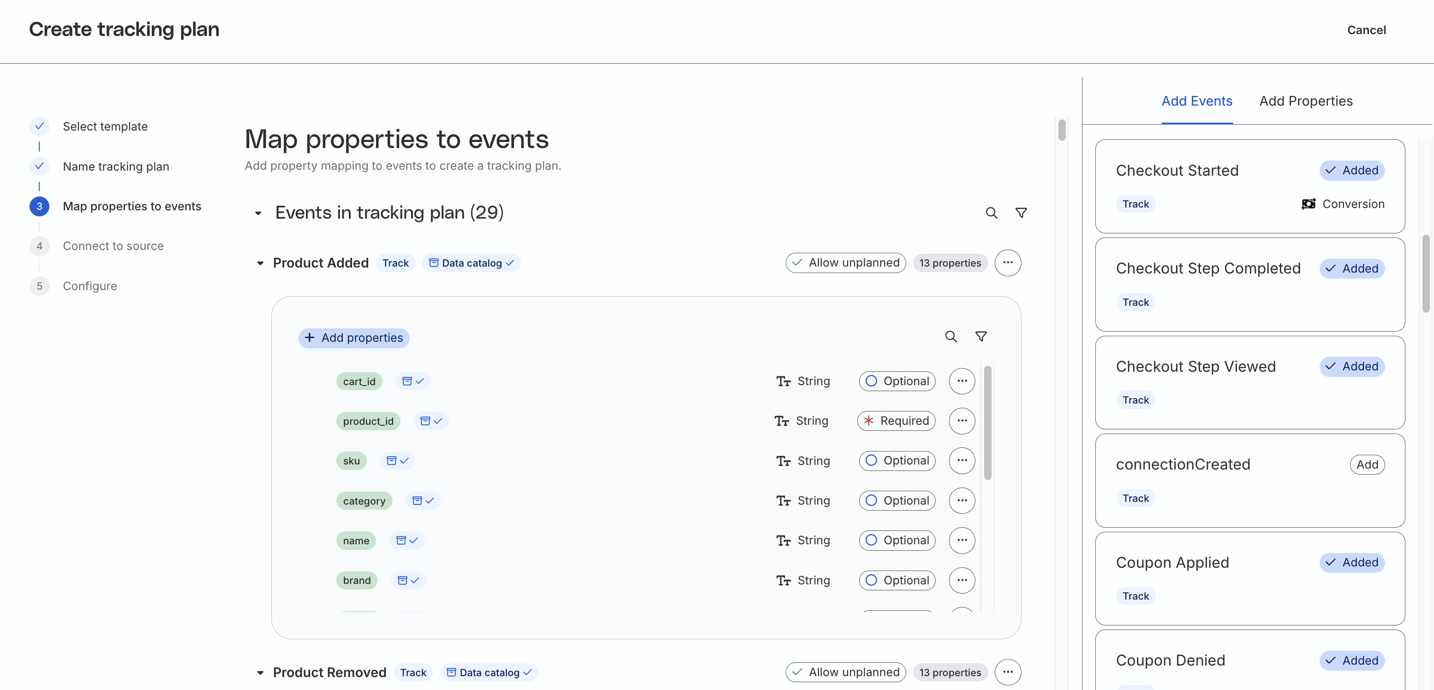Toggle Optional on brand property
Viewport: 1434px width, 690px height.
point(897,580)
